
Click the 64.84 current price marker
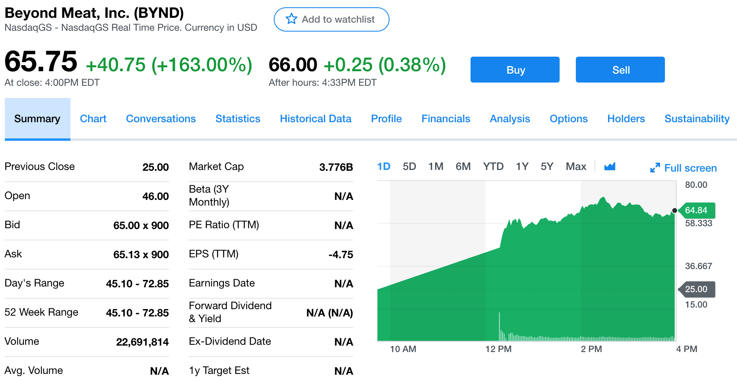coord(697,210)
